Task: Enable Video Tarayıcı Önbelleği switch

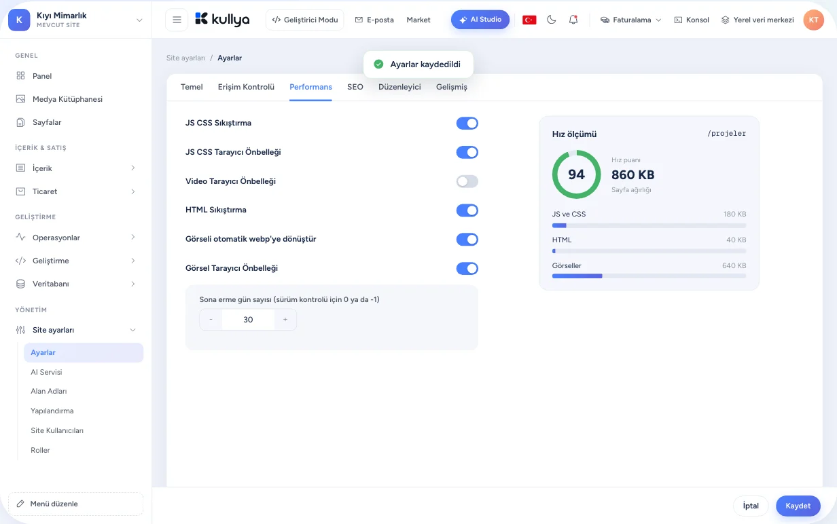Action: tap(467, 181)
